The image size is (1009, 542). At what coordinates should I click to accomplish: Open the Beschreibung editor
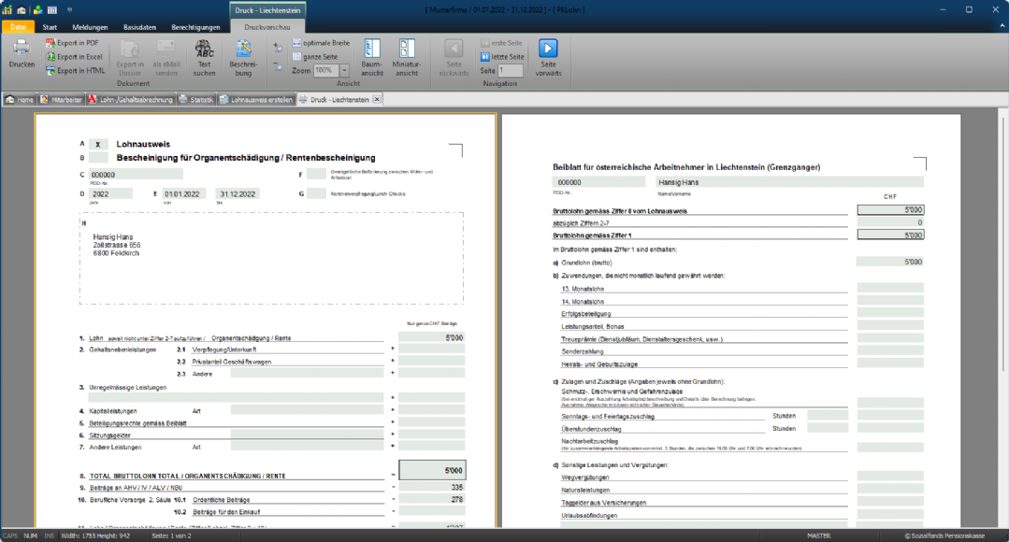243,56
